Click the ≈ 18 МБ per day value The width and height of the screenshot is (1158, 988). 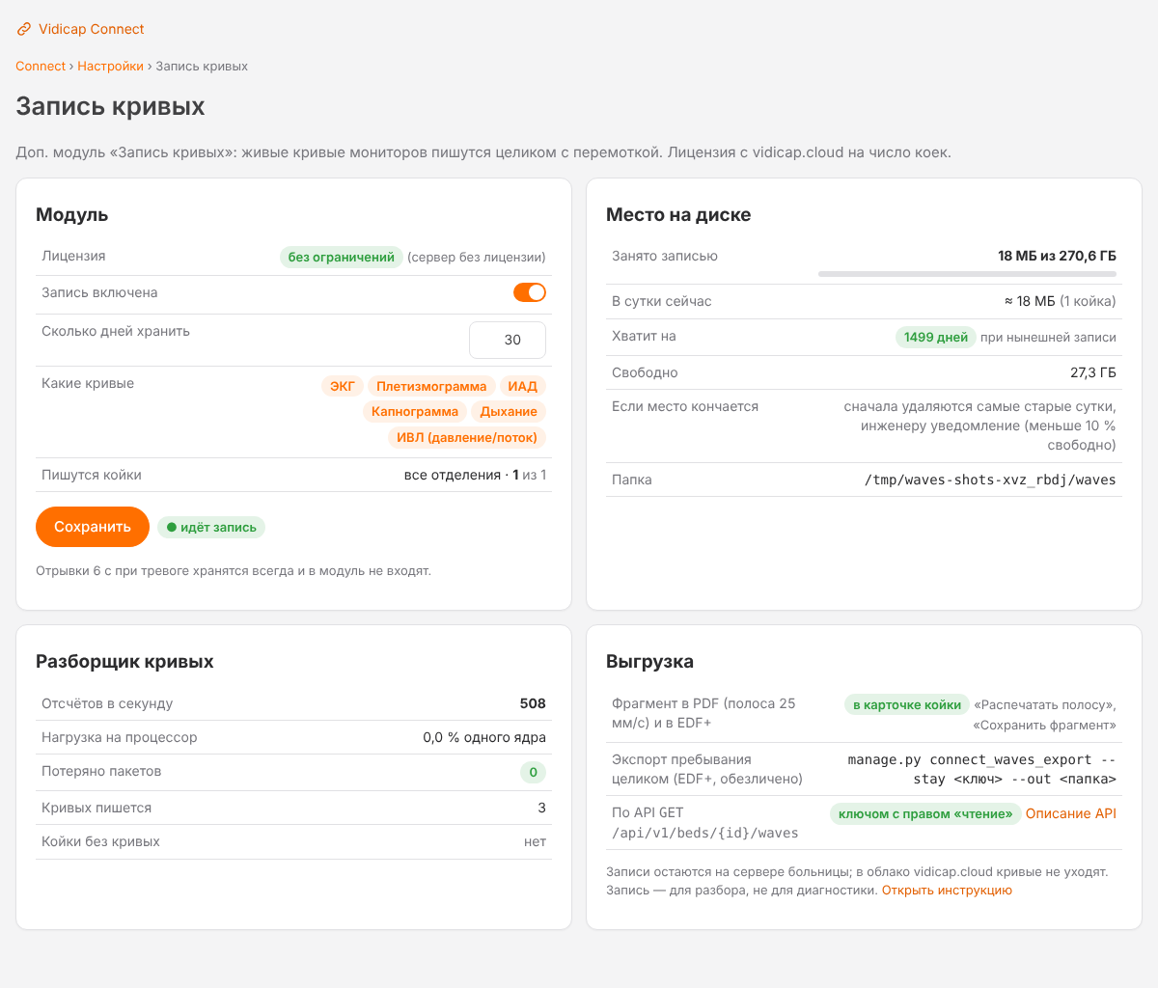(1030, 302)
